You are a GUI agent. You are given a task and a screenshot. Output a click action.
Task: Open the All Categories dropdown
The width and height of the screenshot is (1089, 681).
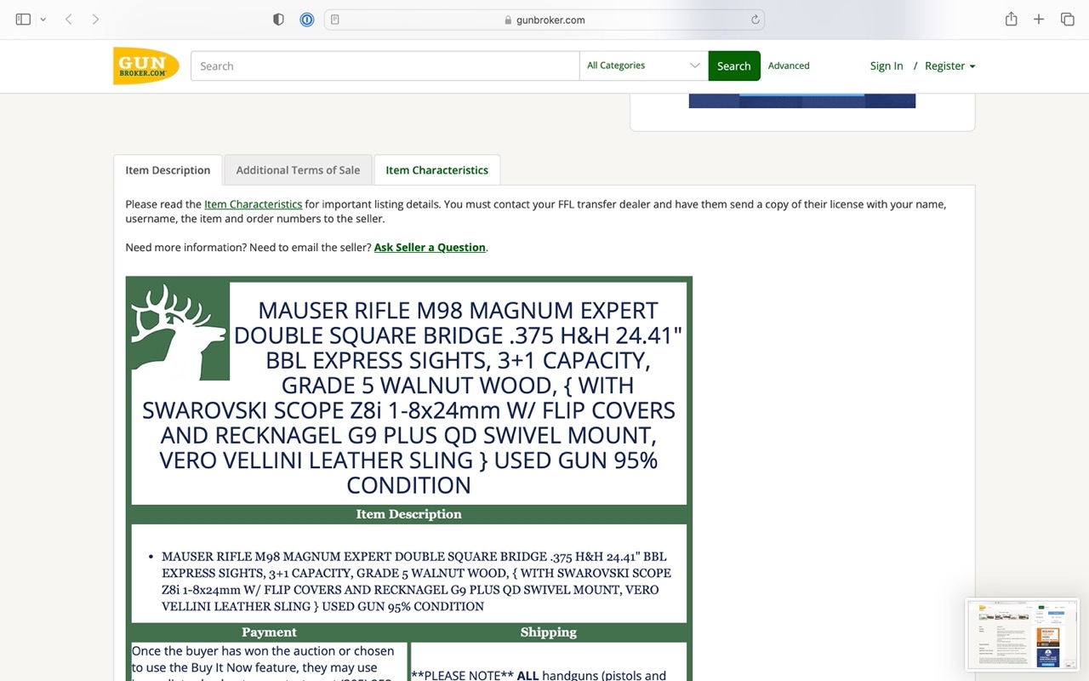click(643, 66)
